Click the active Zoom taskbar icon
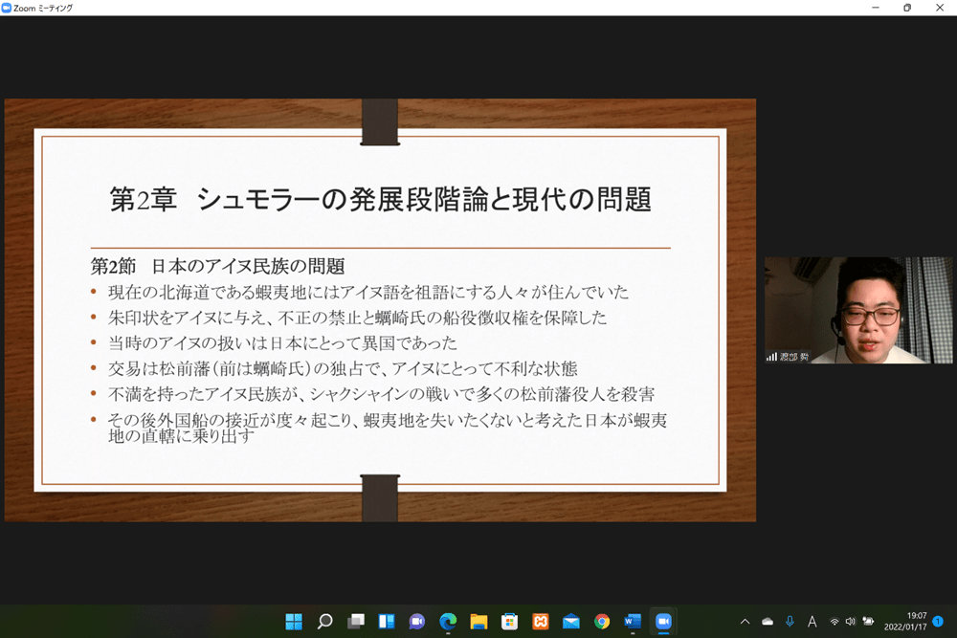This screenshot has width=957, height=638. (662, 622)
